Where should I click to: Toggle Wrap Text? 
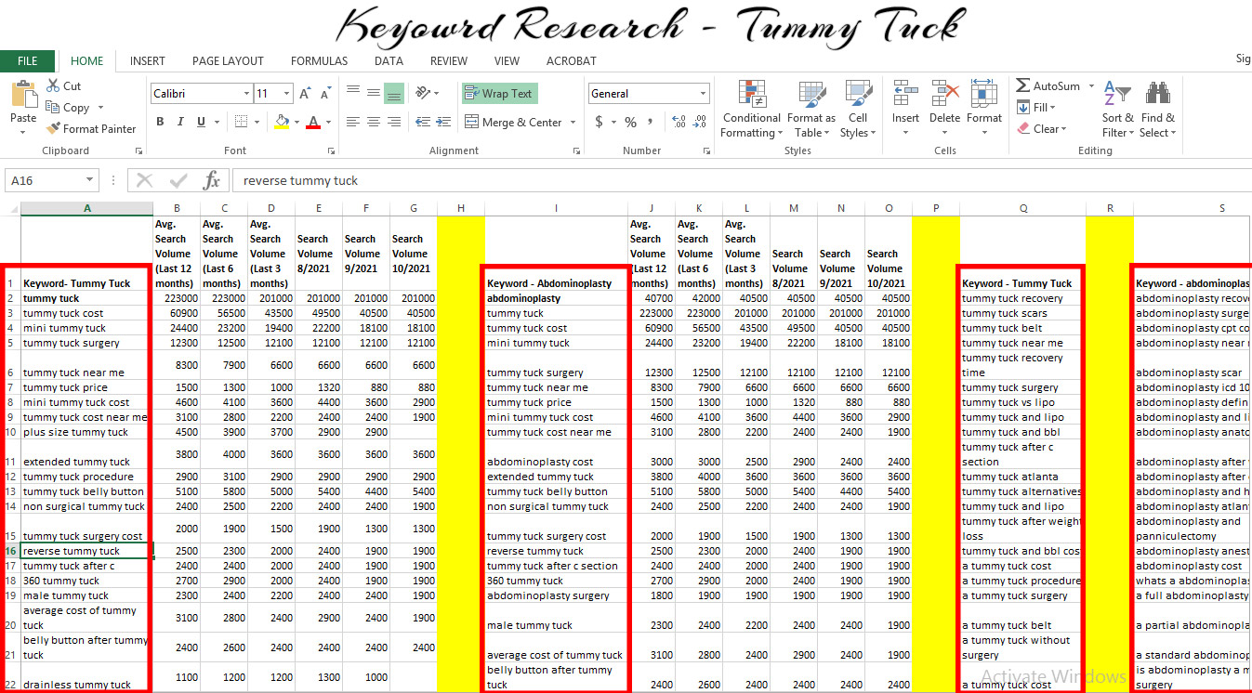[x=499, y=93]
